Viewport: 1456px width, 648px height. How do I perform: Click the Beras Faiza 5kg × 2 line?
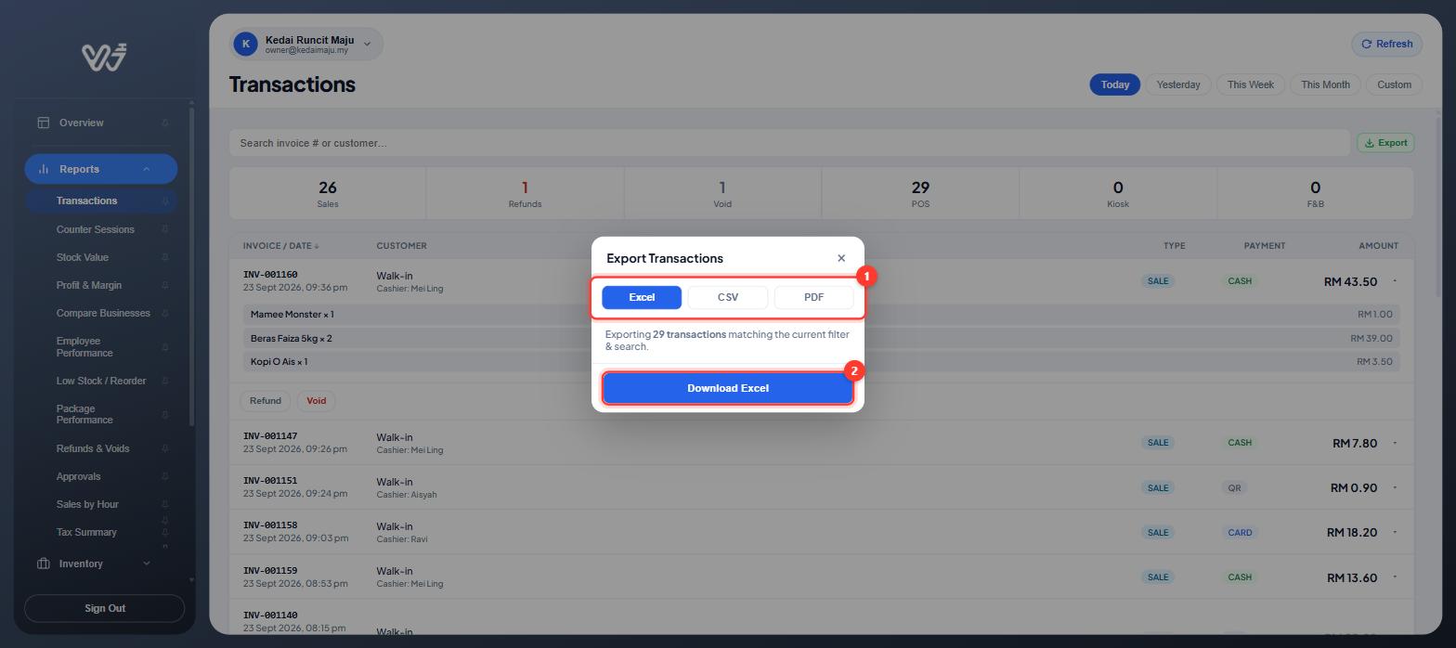(821, 338)
